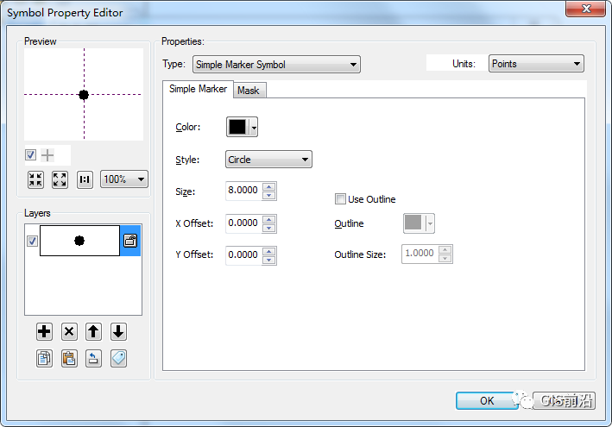Delete the selected symbol layer
Viewport: 612px width, 427px height.
coord(69,332)
